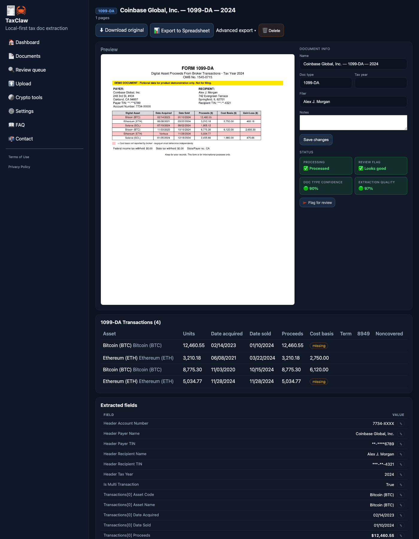This screenshot has height=539, width=419.
Task: Click the Upload arrow icon
Action: click(11, 84)
